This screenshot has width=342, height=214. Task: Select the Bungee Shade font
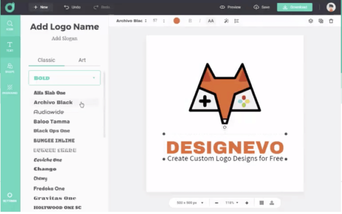click(x=55, y=150)
